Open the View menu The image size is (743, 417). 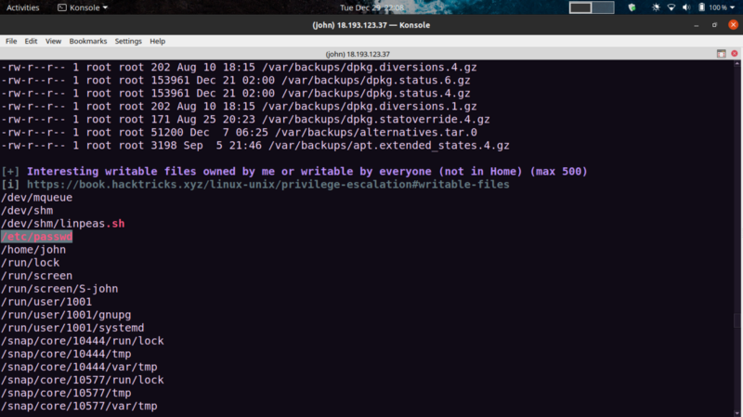pyautogui.click(x=53, y=41)
